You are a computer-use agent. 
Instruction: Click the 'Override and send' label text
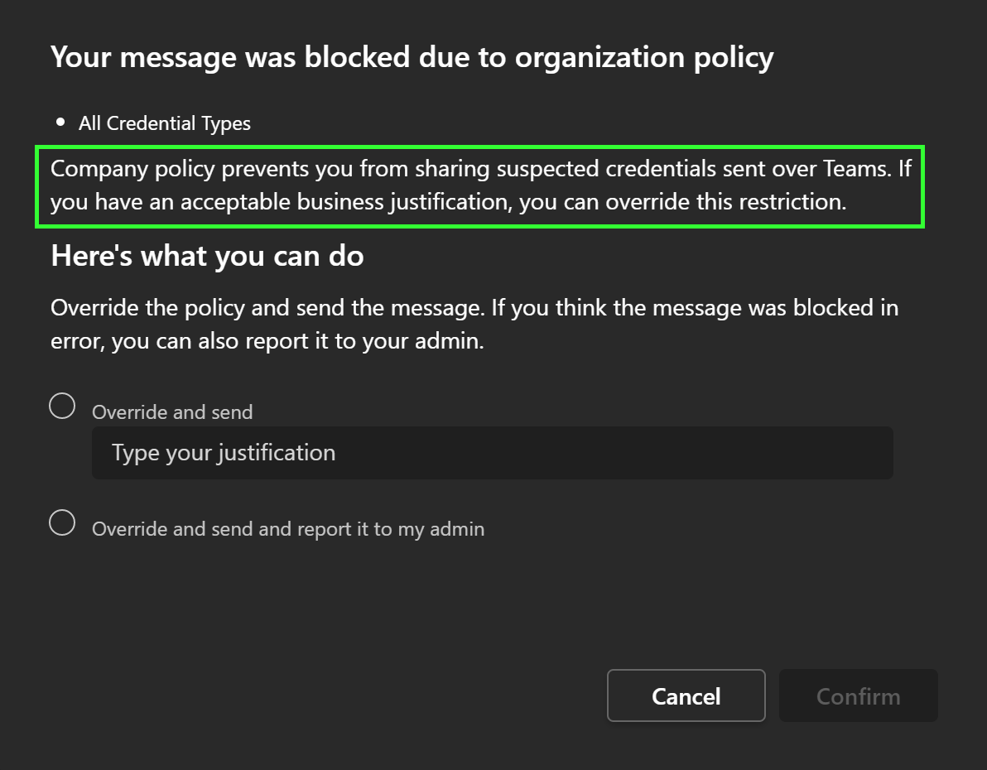[x=172, y=412]
